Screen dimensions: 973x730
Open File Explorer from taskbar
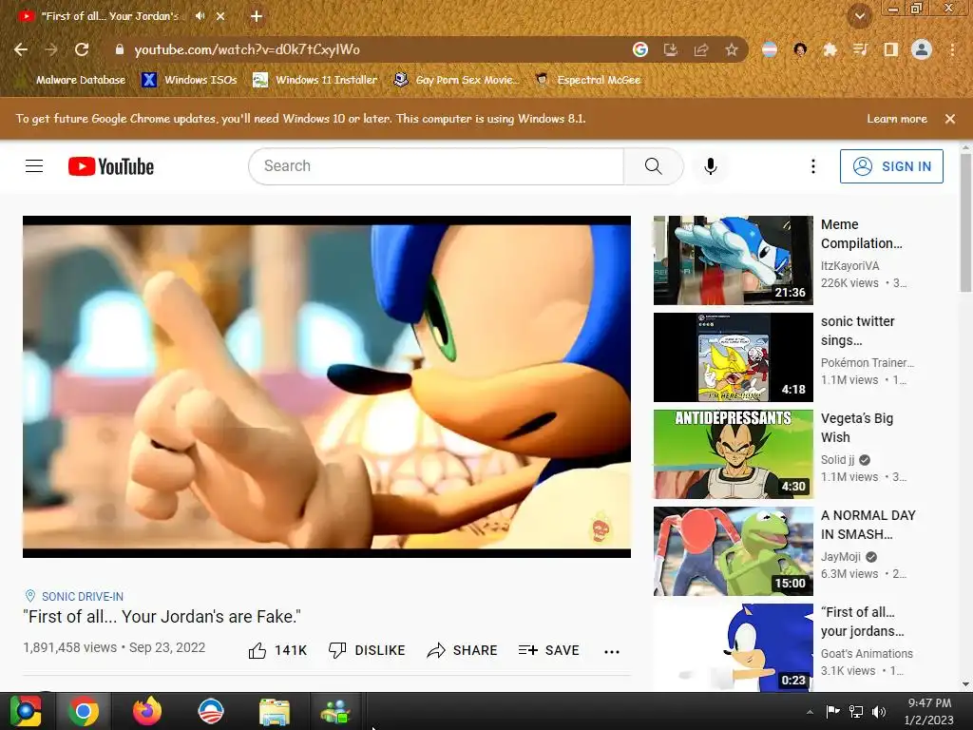click(x=275, y=711)
